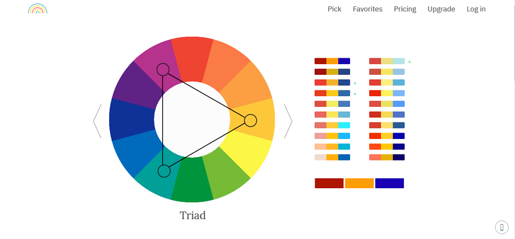The height and width of the screenshot is (239, 515).
Task: Click the dark green wheel segment
Action: [x=192, y=182]
